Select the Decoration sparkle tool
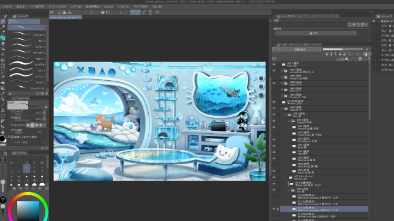394x221 pixels. [x=3, y=55]
